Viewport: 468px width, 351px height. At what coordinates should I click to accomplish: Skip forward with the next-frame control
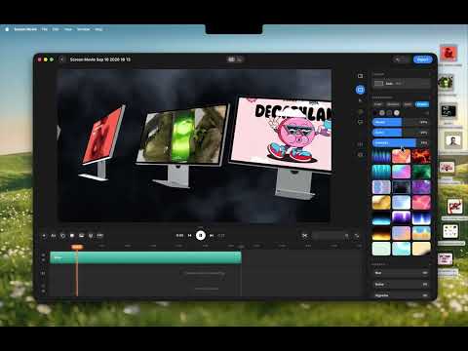(212, 236)
